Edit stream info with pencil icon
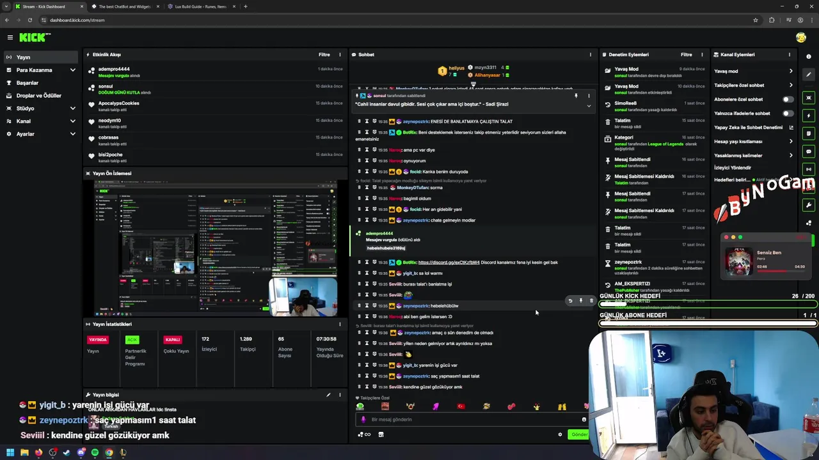This screenshot has height=460, width=819. click(328, 395)
